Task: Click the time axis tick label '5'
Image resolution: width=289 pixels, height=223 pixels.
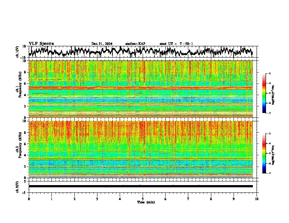Action: pos(143,199)
